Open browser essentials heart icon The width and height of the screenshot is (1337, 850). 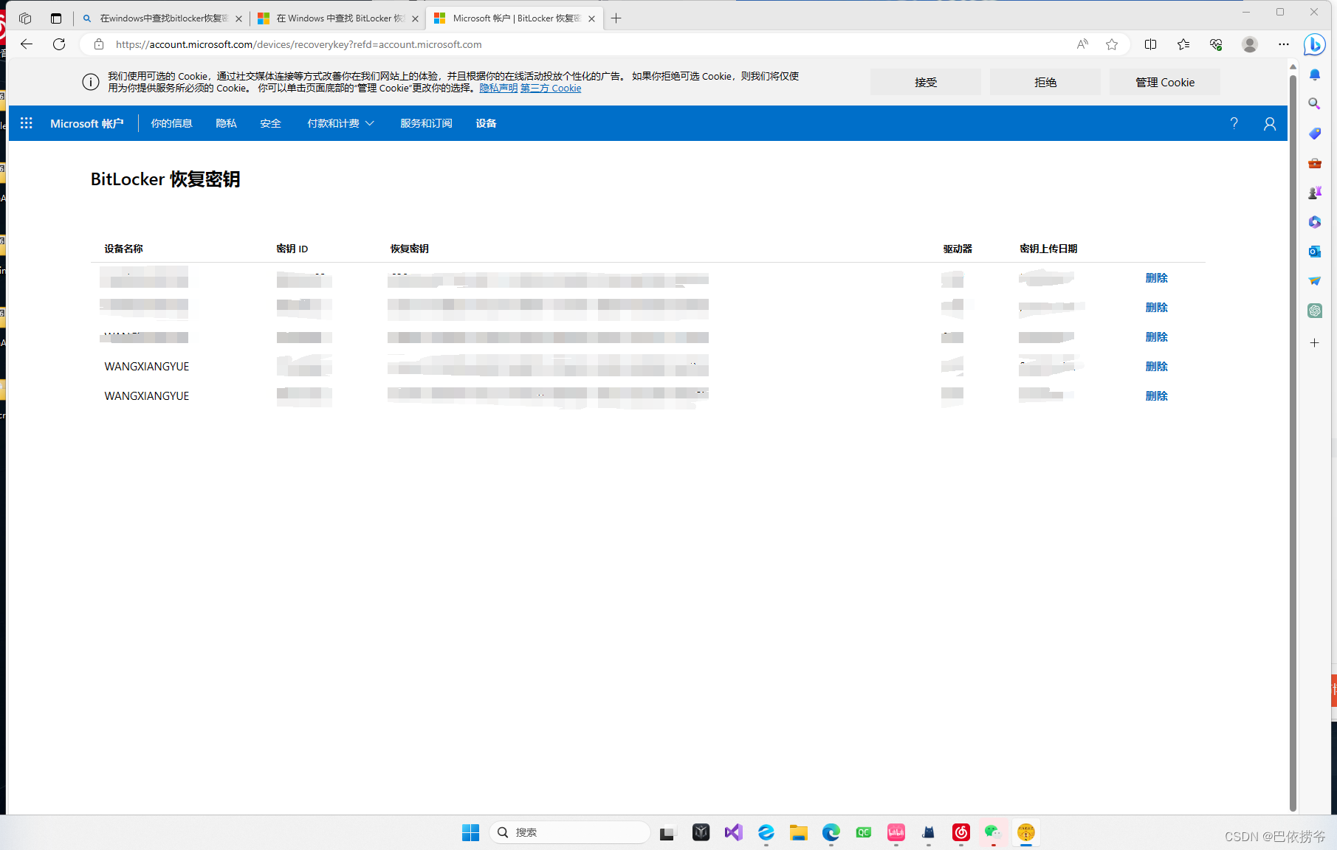tap(1216, 44)
